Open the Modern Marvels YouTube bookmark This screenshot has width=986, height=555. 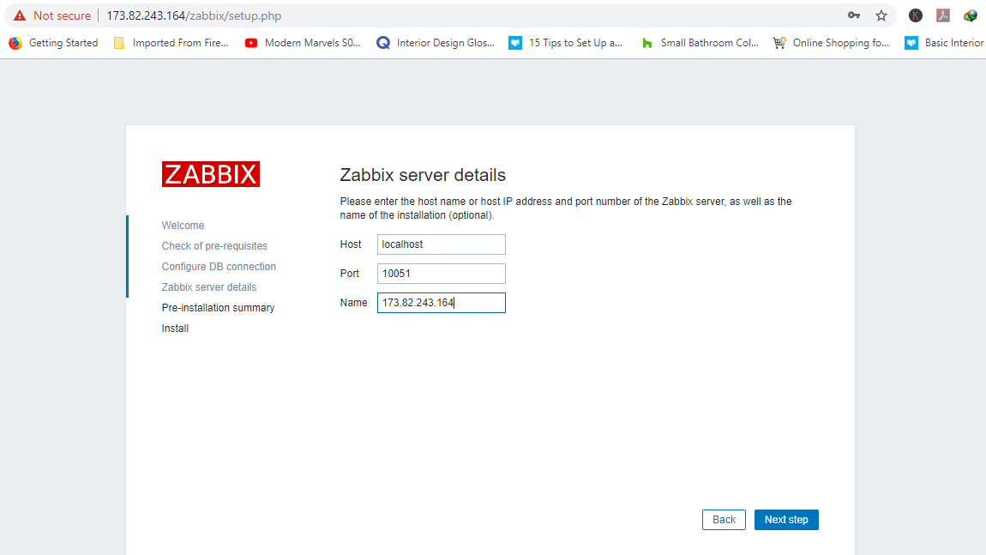pyautogui.click(x=303, y=43)
